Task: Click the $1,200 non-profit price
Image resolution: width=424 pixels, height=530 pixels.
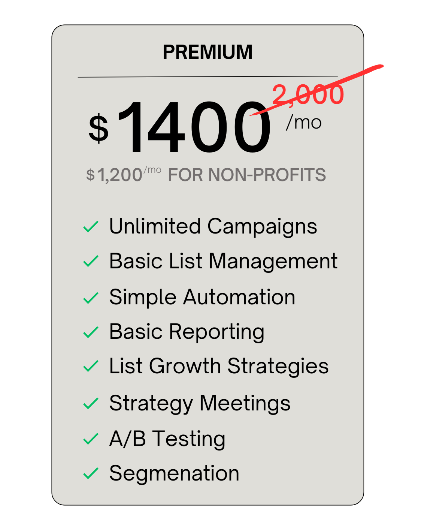Action: click(124, 174)
